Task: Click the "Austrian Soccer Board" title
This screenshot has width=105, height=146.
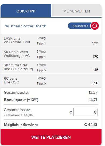Action: [25, 26]
